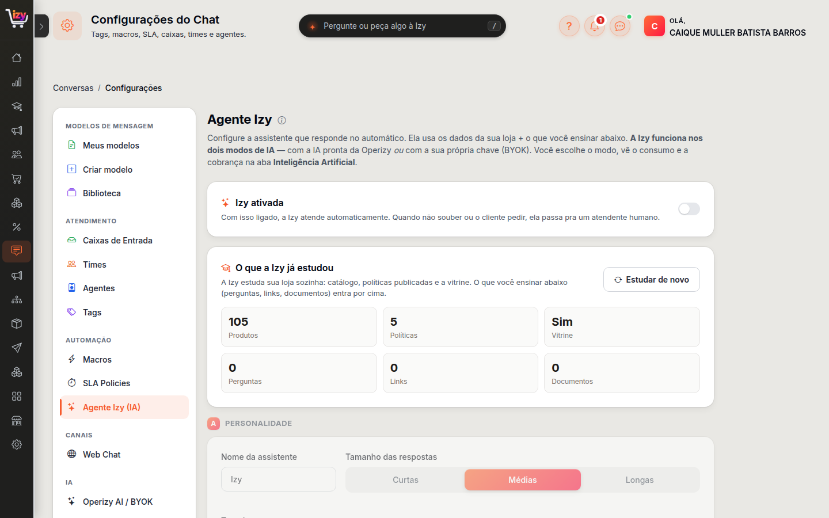The width and height of the screenshot is (829, 518).
Task: Select the highlighted chat conversations rail icon
Action: pyautogui.click(x=17, y=251)
